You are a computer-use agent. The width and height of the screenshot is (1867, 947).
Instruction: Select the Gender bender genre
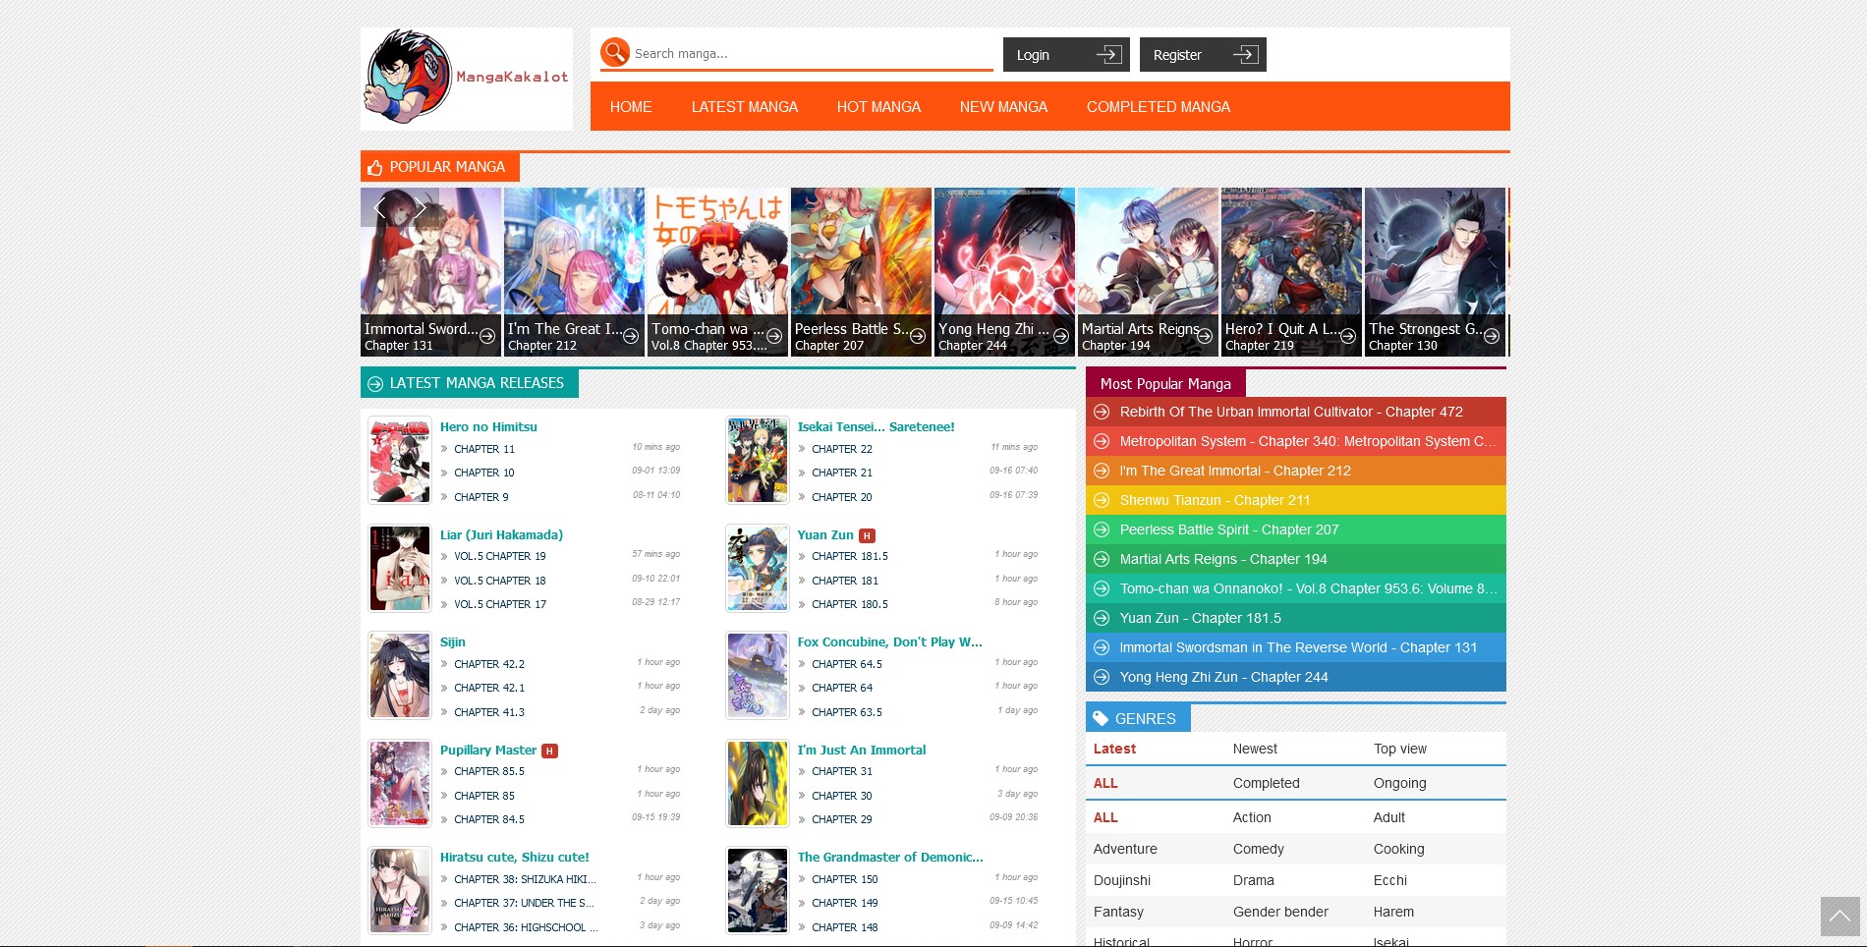click(1280, 912)
